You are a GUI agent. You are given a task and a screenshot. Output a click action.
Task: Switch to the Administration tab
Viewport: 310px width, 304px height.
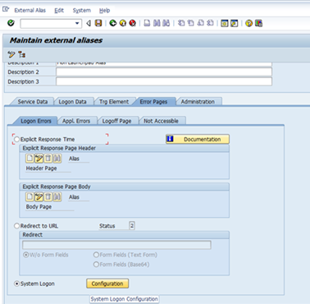pyautogui.click(x=198, y=102)
